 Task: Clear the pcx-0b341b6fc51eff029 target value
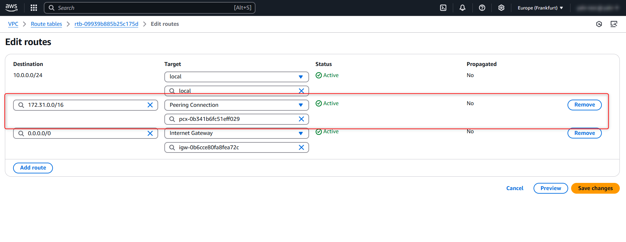pyautogui.click(x=301, y=119)
